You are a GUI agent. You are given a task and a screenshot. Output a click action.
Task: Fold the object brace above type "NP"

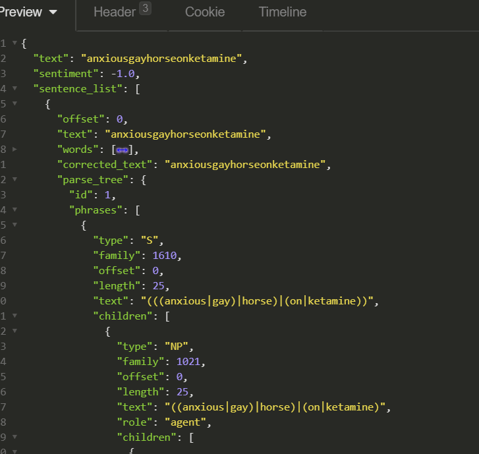point(14,331)
